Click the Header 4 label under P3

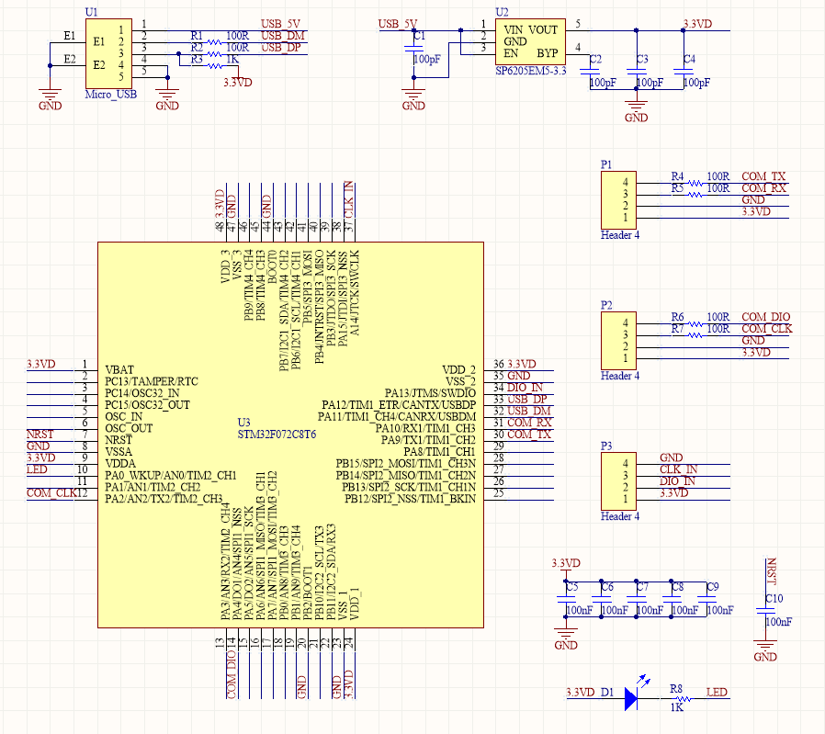point(620,516)
